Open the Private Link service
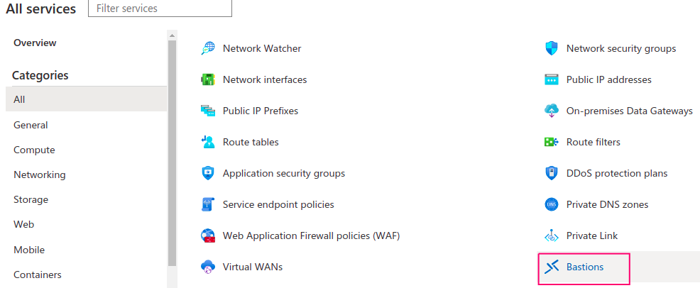 (592, 236)
